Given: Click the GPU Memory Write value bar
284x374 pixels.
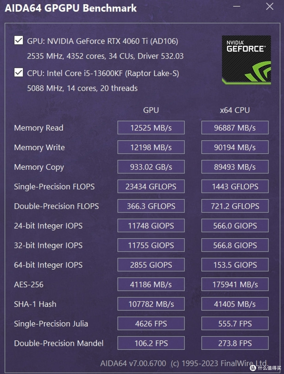Looking at the screenshot, I should pyautogui.click(x=151, y=147).
